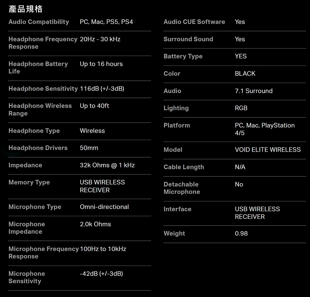Select the Headphone Frequency Response label
Viewport: 310px width, 297px height.
point(43,43)
